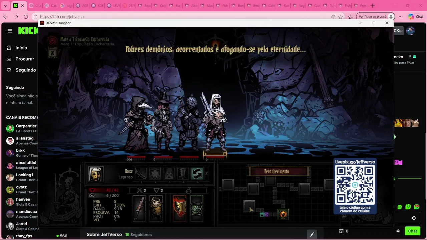
Task: Open the allanstag recommended channel
Action: (22, 140)
